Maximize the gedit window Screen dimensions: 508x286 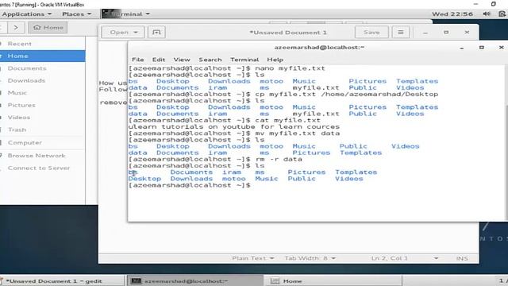tap(446, 33)
